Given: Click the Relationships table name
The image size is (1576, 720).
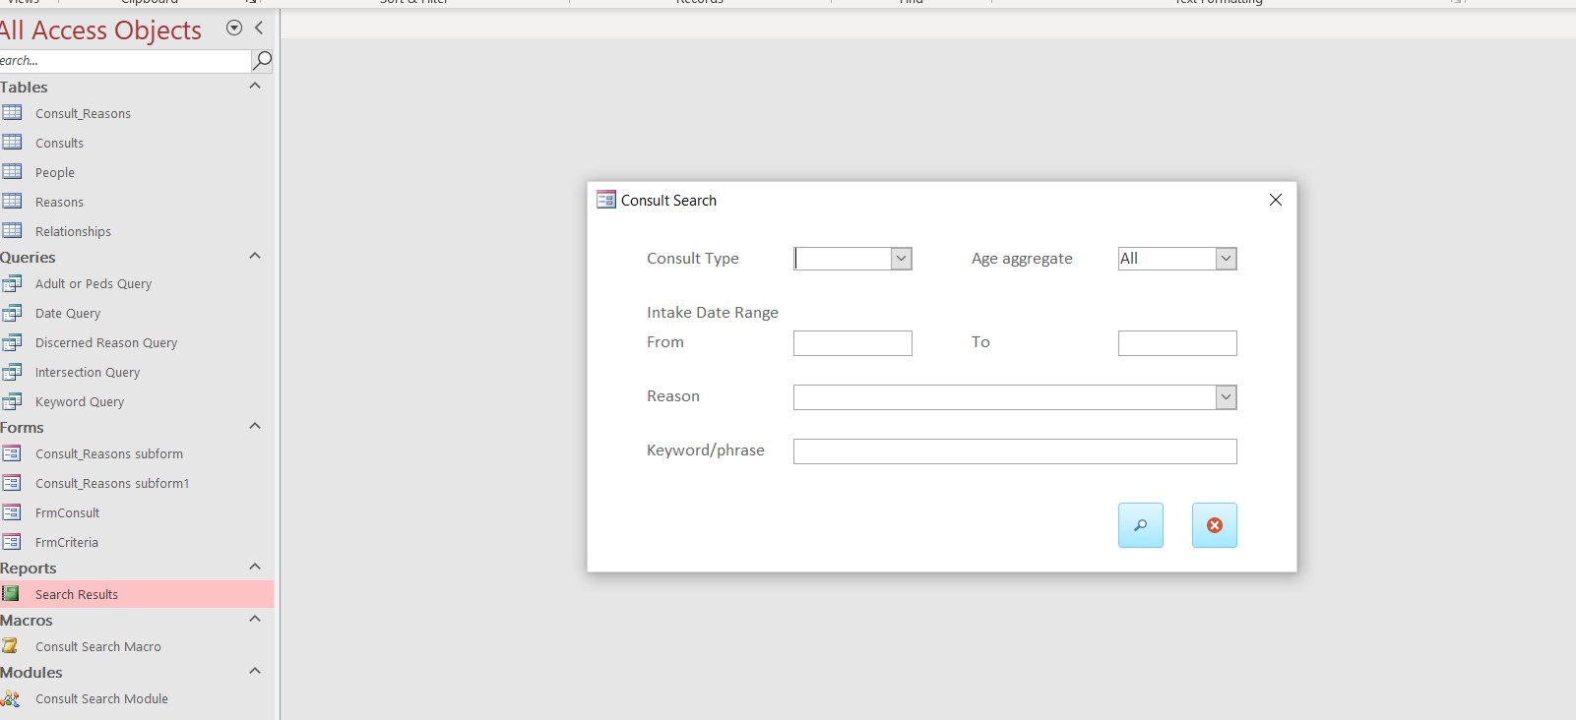Looking at the screenshot, I should (73, 232).
